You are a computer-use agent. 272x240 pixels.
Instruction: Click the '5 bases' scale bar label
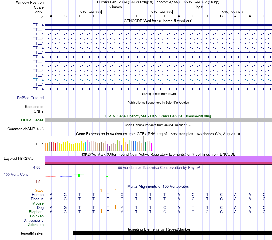[115, 7]
